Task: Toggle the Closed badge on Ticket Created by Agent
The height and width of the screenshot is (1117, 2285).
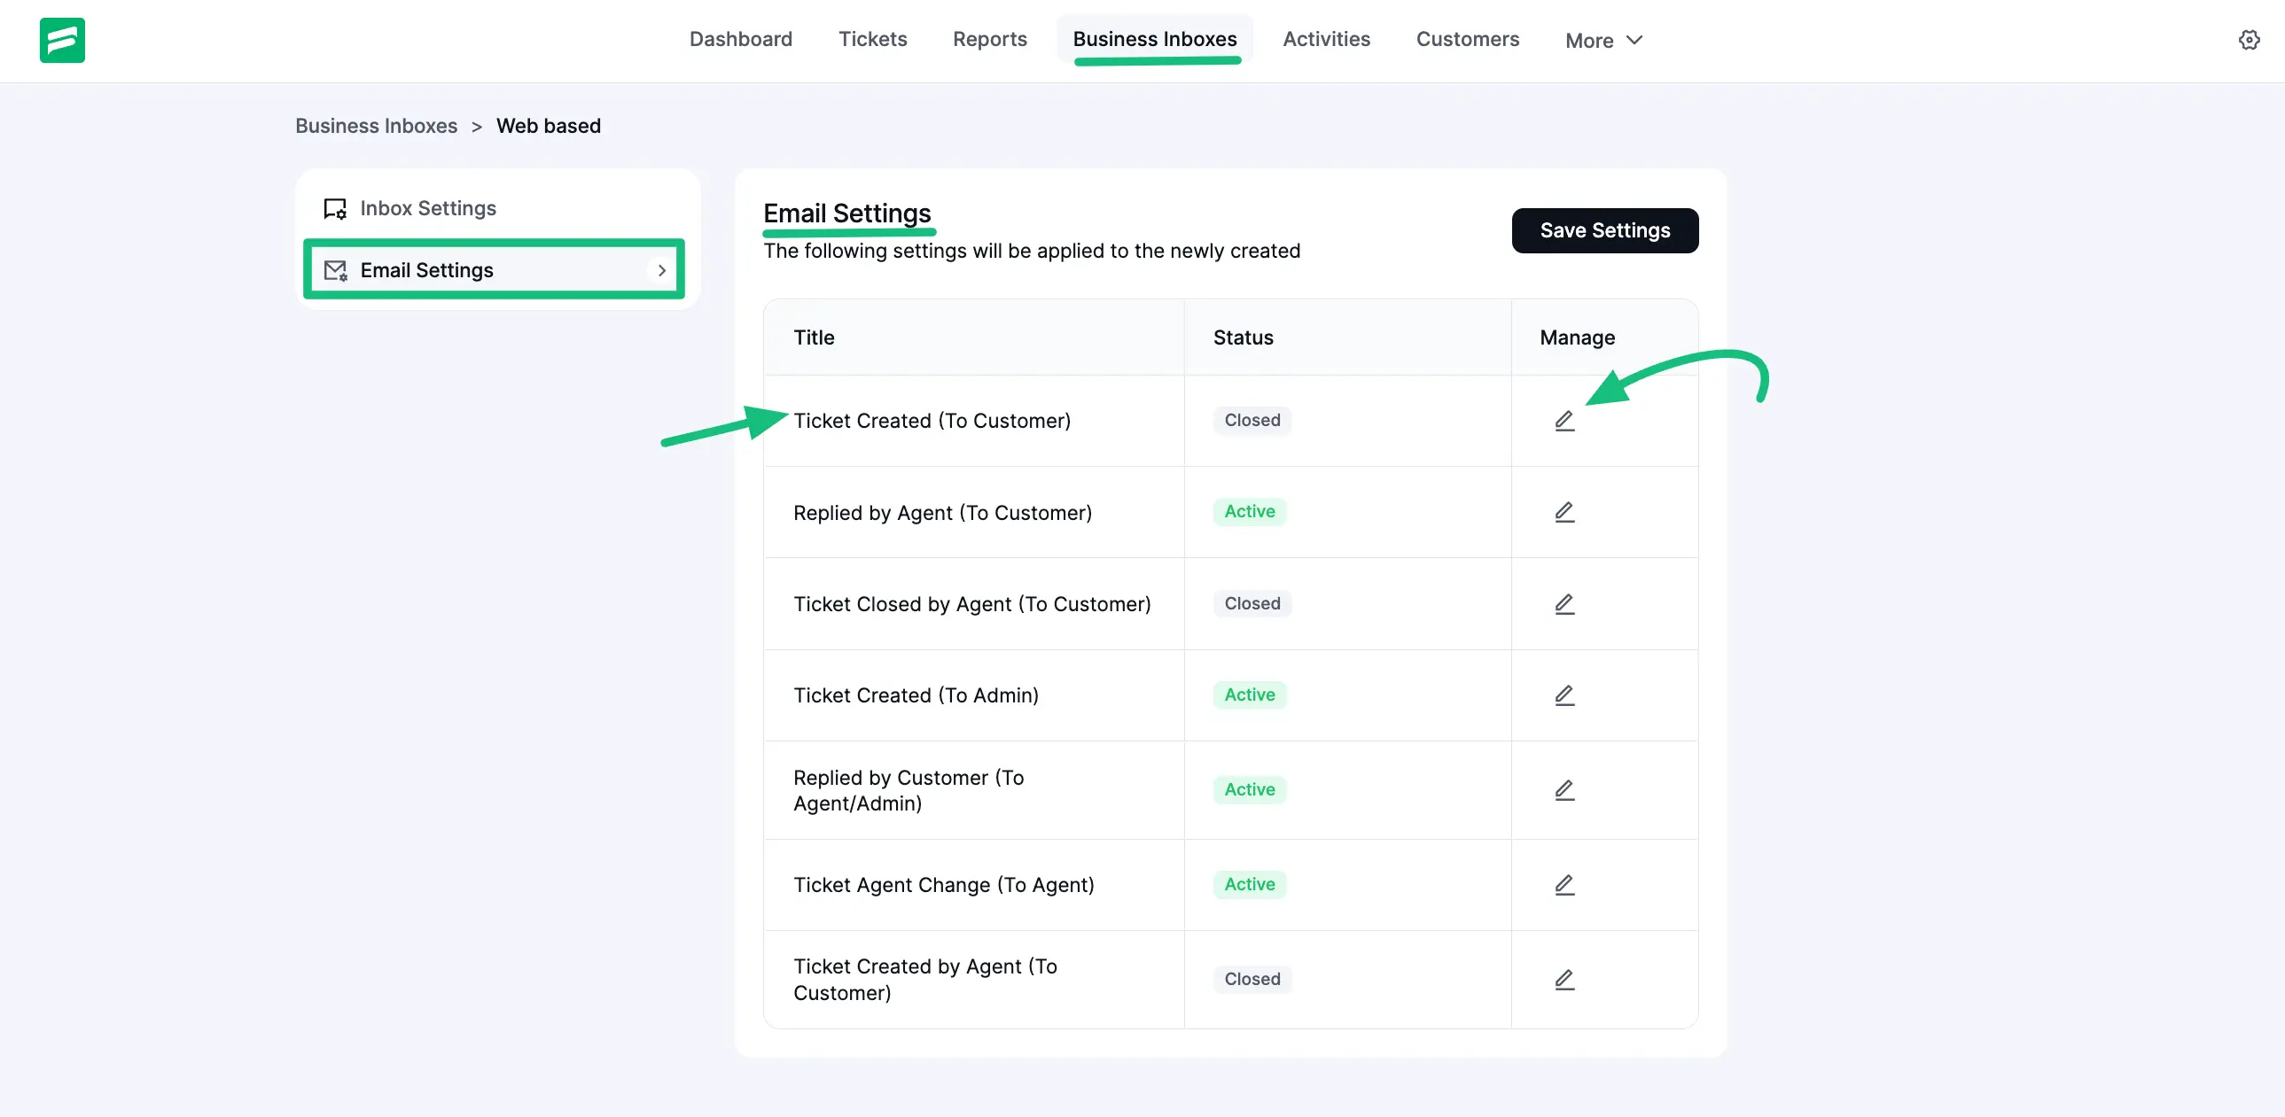Action: click(1252, 979)
